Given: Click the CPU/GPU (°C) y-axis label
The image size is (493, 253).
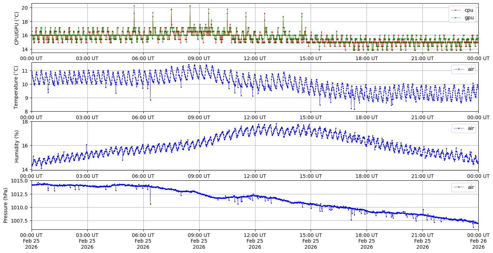Looking at the screenshot, I should point(16,28).
